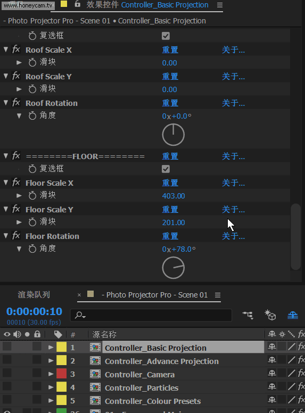Collapse the Roof Rotation effect group
The image size is (305, 413).
tap(6, 103)
